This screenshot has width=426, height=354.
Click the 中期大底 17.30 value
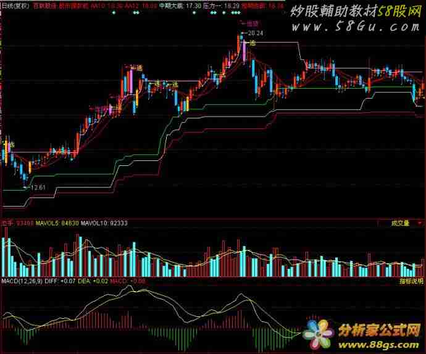(x=180, y=6)
